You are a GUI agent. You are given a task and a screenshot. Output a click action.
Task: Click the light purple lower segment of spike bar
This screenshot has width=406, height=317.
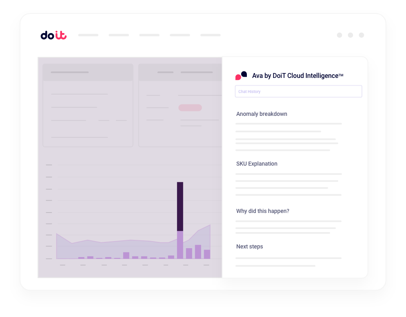pos(180,245)
